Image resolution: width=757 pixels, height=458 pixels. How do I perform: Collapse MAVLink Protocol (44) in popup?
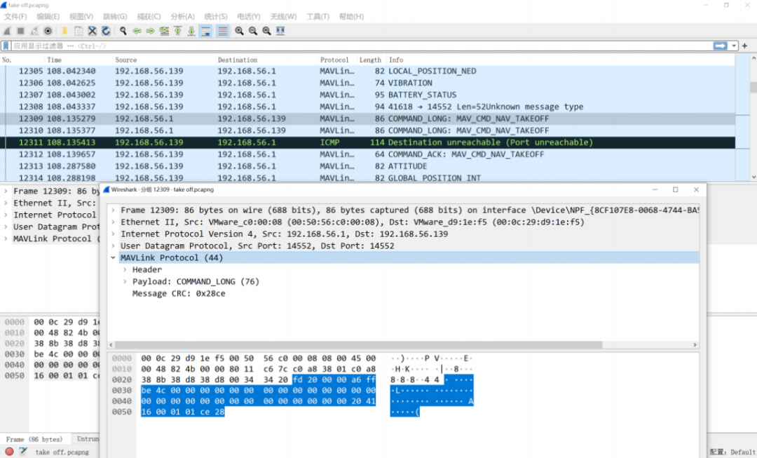pyautogui.click(x=113, y=258)
